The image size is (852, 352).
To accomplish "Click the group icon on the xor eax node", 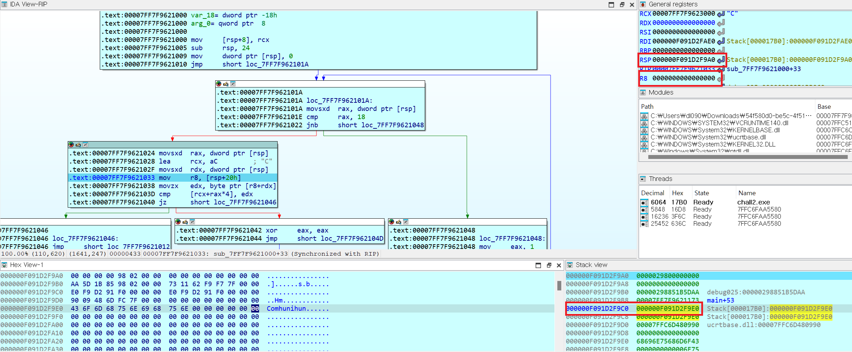I will [x=192, y=222].
